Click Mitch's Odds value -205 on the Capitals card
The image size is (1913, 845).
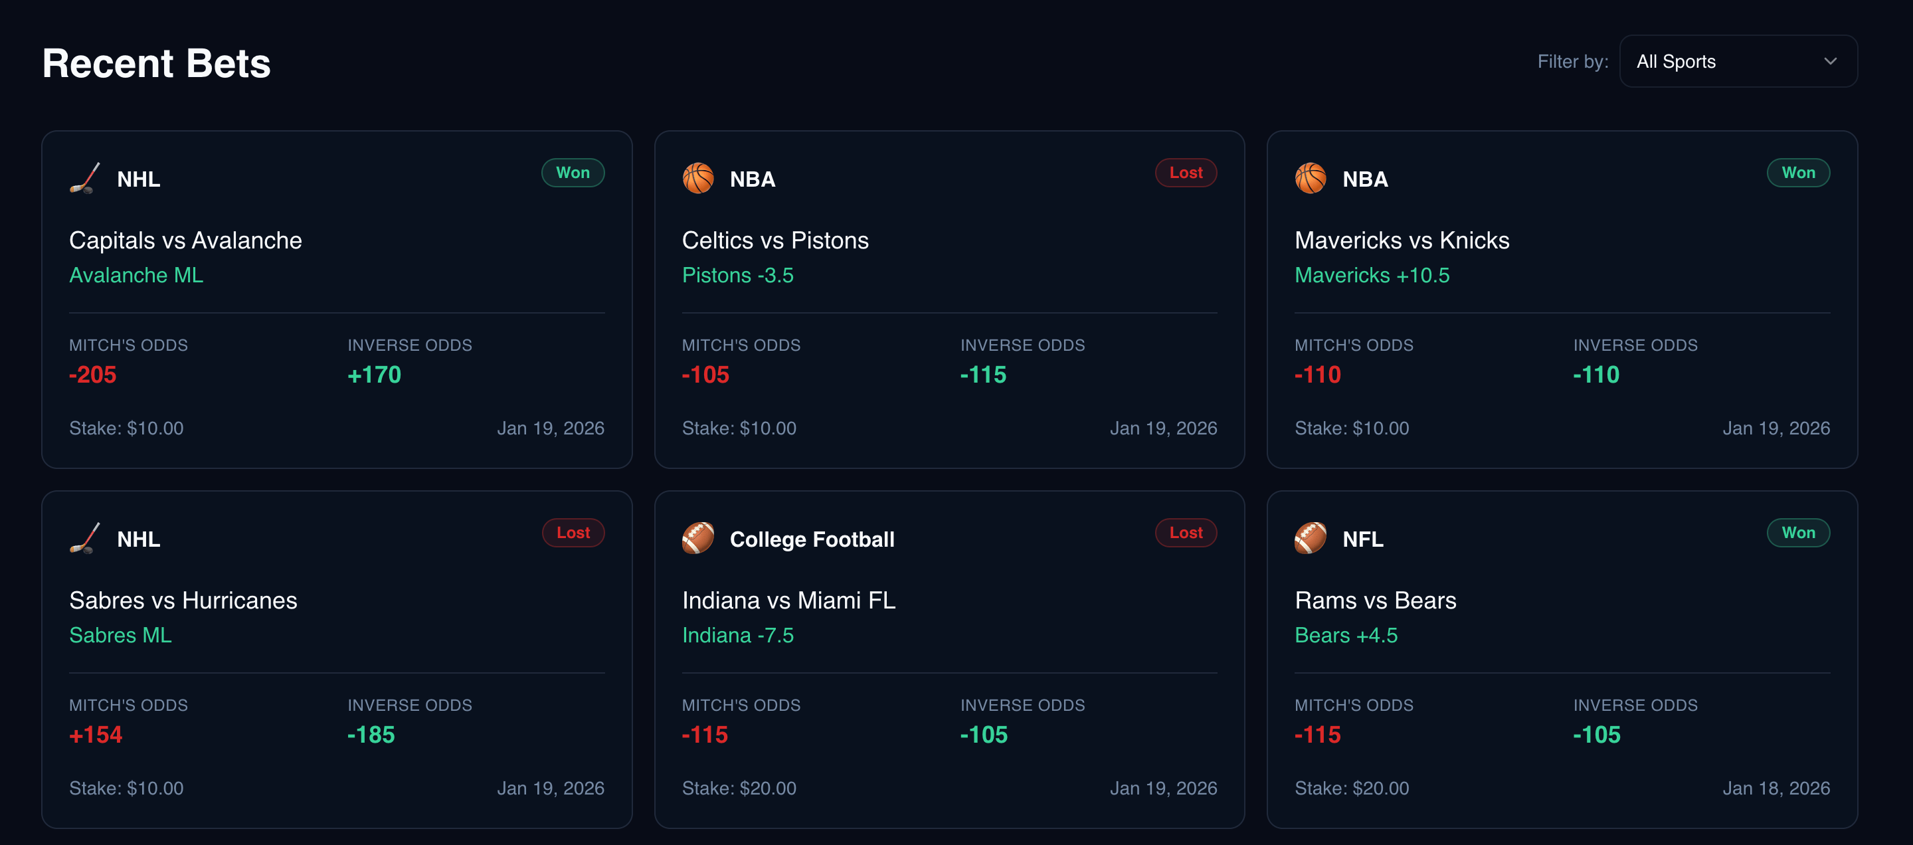(x=93, y=375)
